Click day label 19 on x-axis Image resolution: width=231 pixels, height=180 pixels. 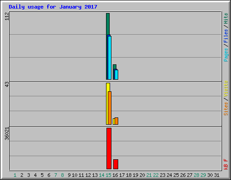[135, 175]
